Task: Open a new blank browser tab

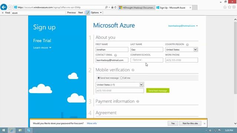Action: point(195,7)
